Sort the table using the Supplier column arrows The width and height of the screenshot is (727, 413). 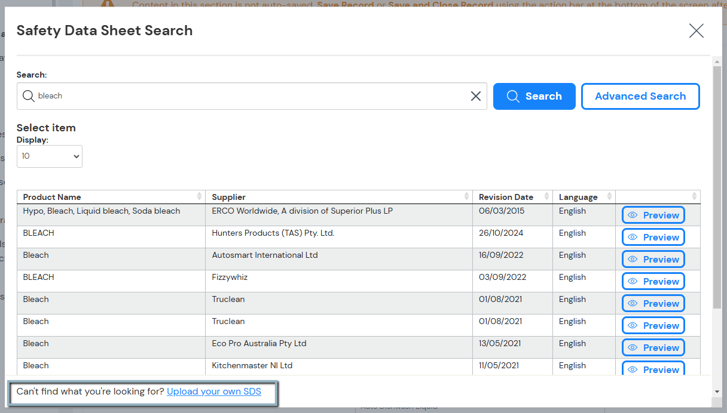(467, 196)
